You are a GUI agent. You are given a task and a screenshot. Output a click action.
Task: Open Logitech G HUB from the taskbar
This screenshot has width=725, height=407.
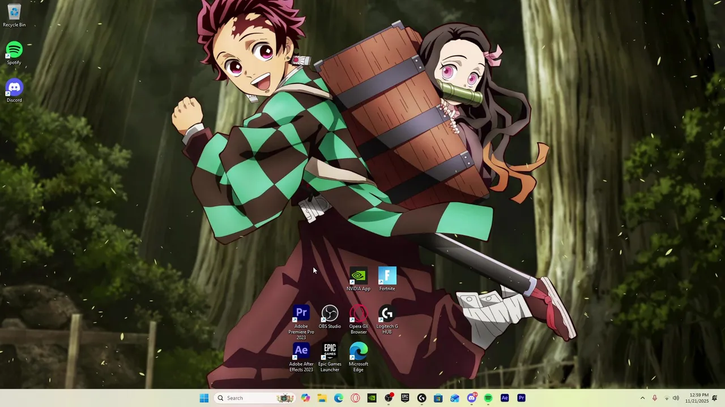421,398
